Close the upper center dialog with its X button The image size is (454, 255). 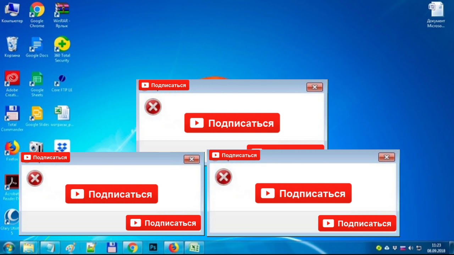[315, 87]
